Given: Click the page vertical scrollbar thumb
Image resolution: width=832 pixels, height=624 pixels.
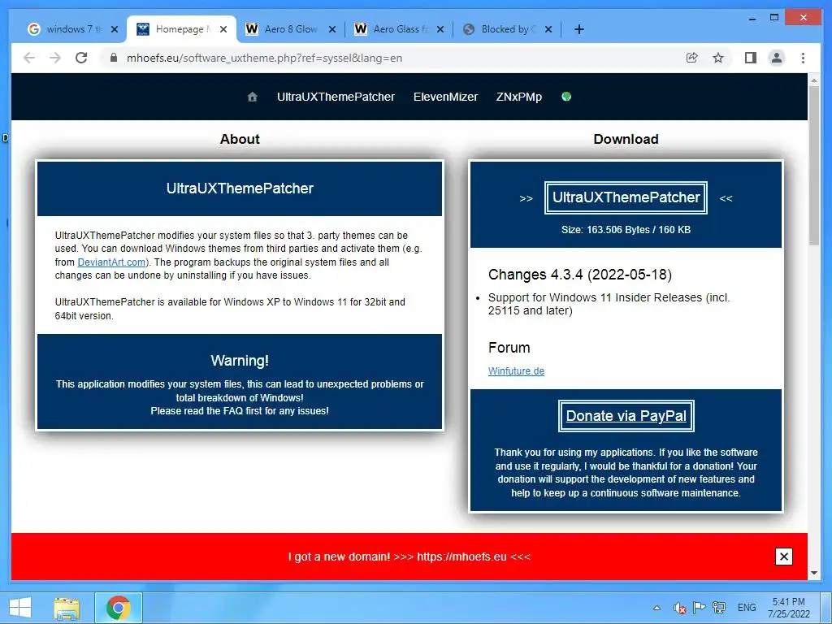Looking at the screenshot, I should coord(814,164).
